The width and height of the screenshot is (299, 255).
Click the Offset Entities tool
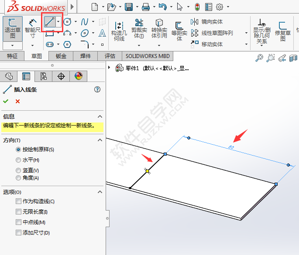pyautogui.click(x=179, y=30)
